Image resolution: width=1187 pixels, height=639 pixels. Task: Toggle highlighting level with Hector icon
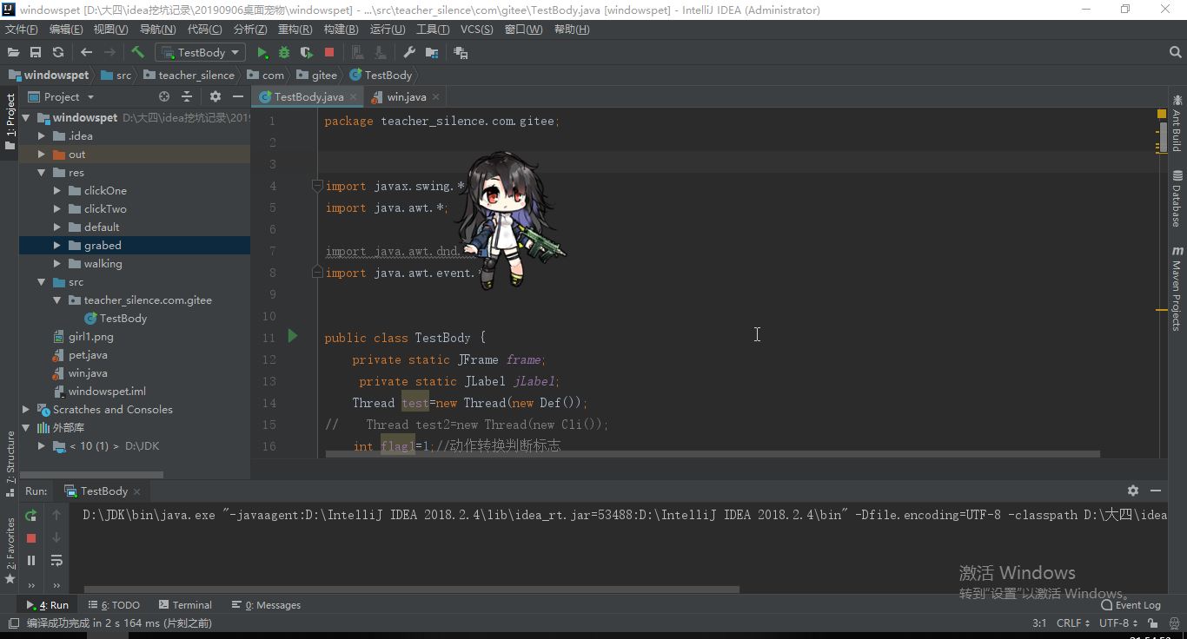click(x=1173, y=623)
